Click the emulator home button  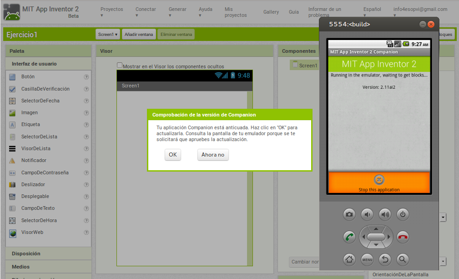349,259
